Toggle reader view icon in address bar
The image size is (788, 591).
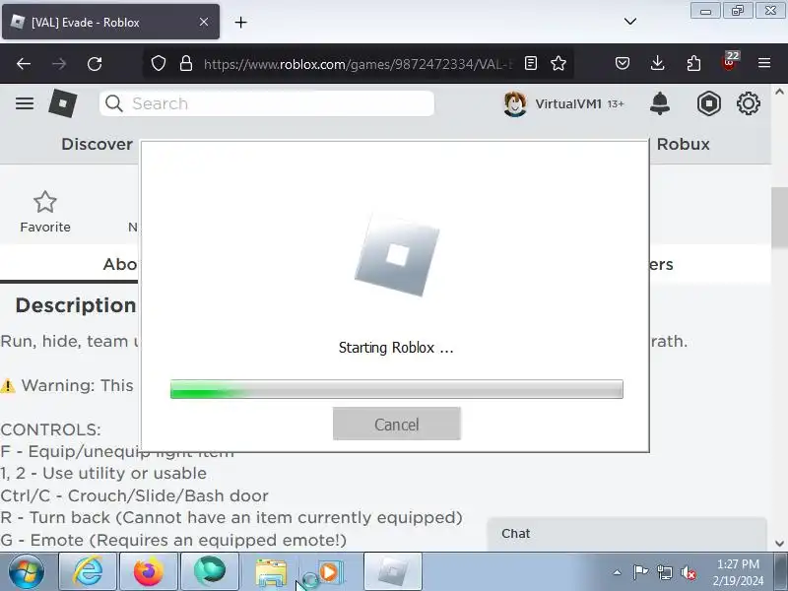[x=531, y=63]
